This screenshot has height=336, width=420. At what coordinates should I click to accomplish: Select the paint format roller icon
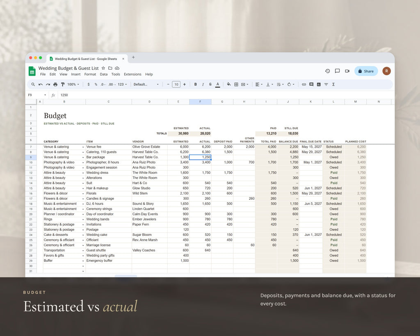pos(63,85)
